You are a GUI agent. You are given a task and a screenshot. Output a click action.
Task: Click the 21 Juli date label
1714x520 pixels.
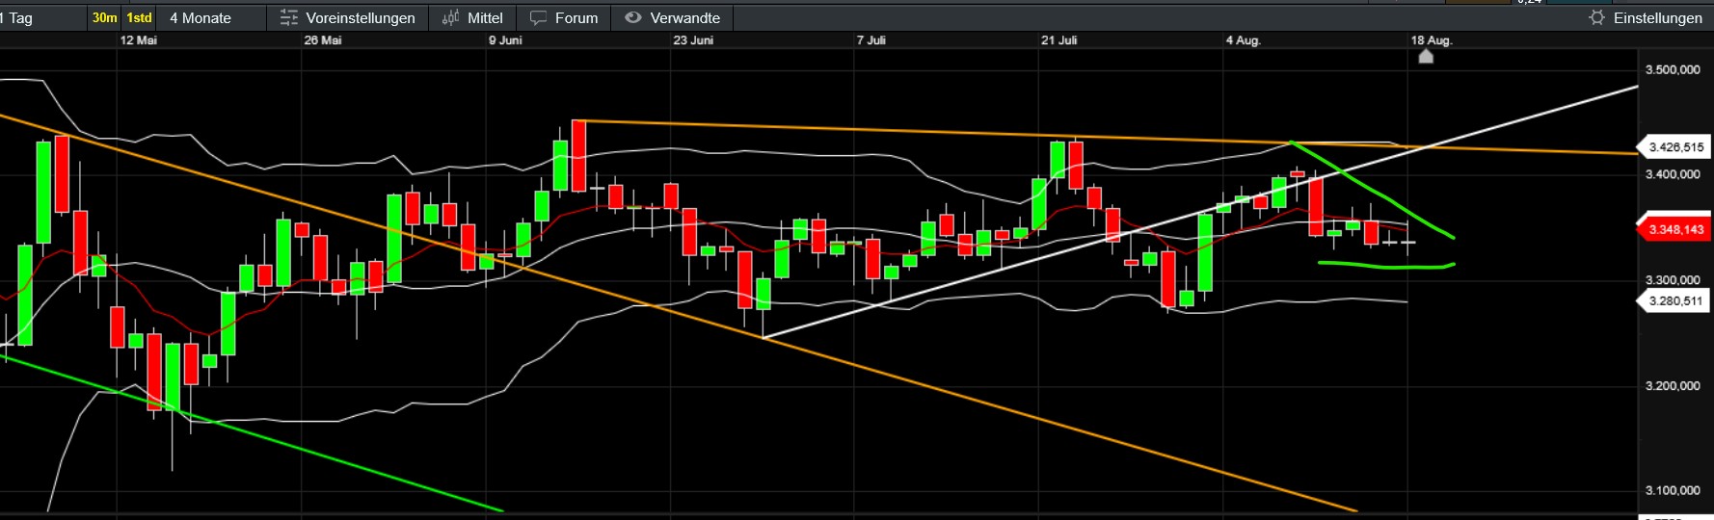pyautogui.click(x=1059, y=40)
